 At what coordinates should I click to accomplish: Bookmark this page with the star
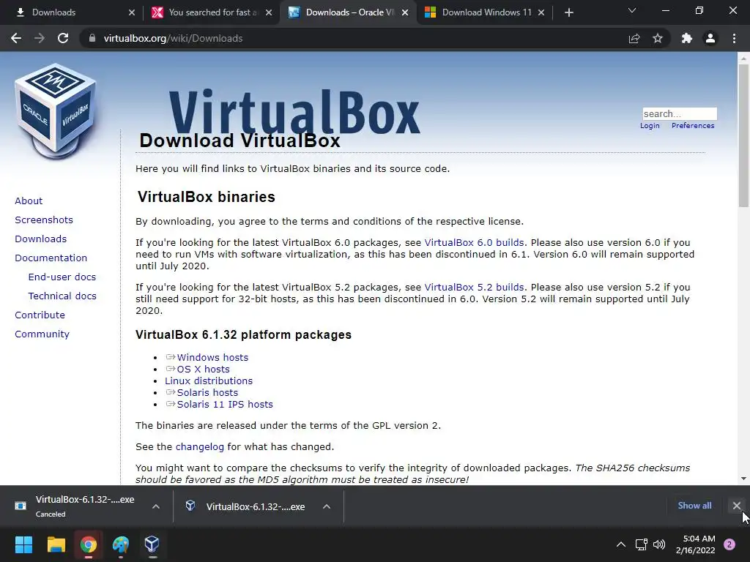[658, 38]
